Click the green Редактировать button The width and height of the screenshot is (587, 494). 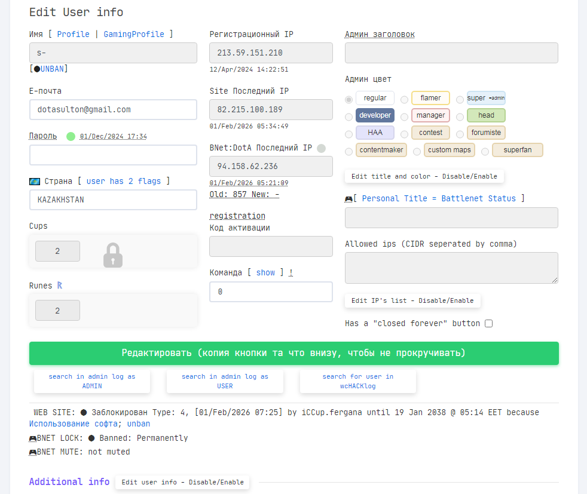coord(294,353)
